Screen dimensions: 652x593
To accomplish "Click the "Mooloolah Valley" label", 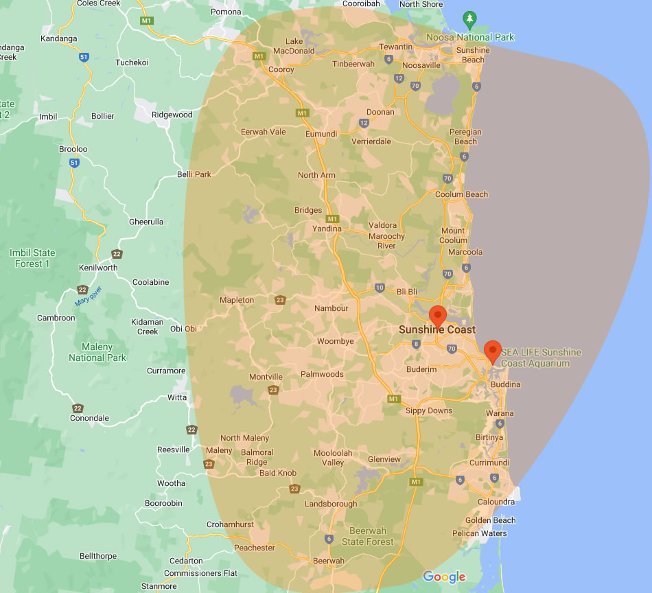I will click(333, 458).
